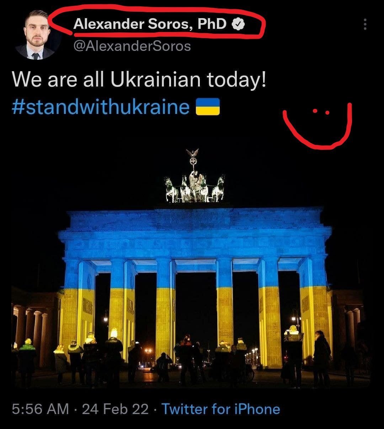Click the verified checkmark badge
384x429 pixels.
click(238, 24)
